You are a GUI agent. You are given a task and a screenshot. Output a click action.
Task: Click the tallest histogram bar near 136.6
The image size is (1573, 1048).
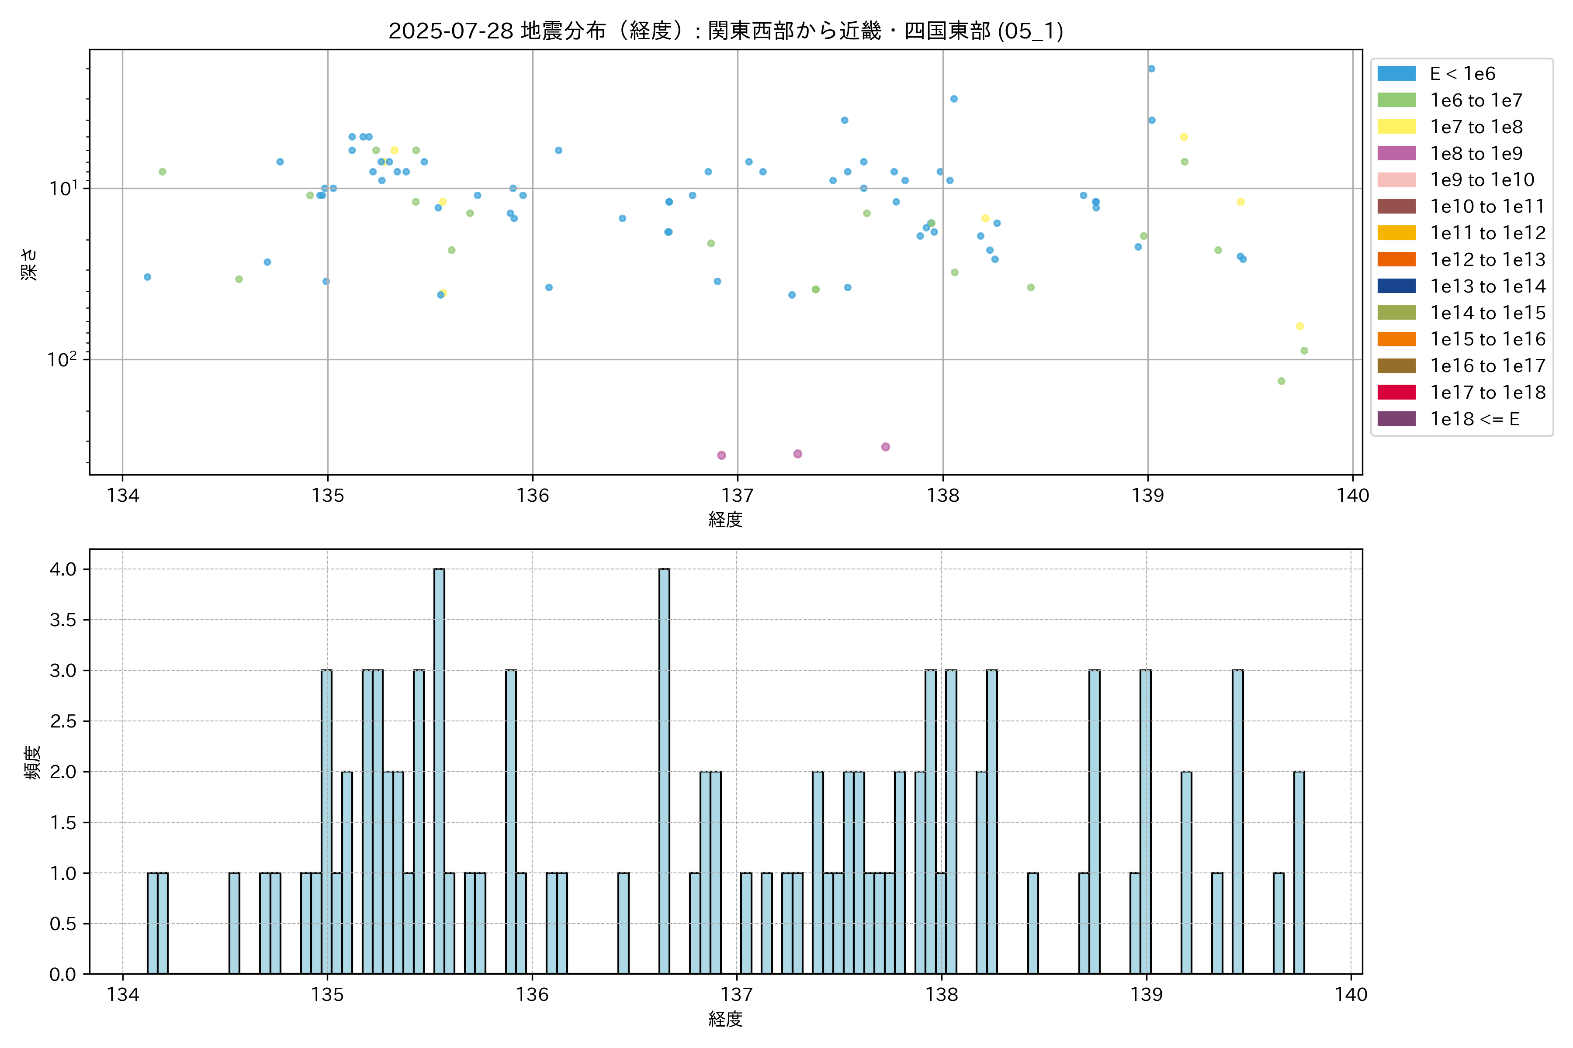[664, 769]
